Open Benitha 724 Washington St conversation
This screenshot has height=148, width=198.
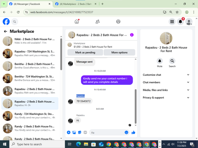tap(30, 78)
